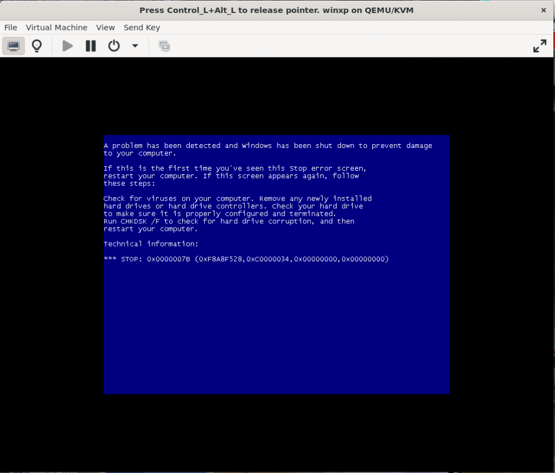Click window title 'winxp on QEMU/KVM'
Viewport: 555px width, 473px height.
[368, 10]
